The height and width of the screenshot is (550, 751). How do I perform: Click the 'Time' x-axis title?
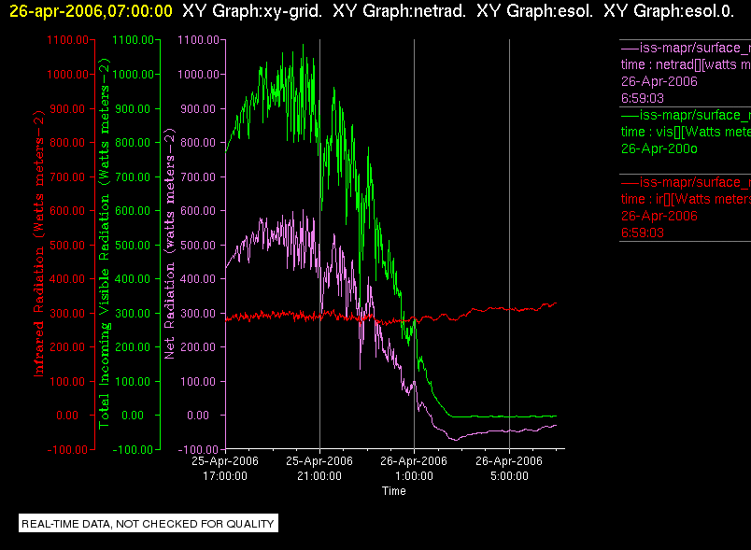pos(393,491)
